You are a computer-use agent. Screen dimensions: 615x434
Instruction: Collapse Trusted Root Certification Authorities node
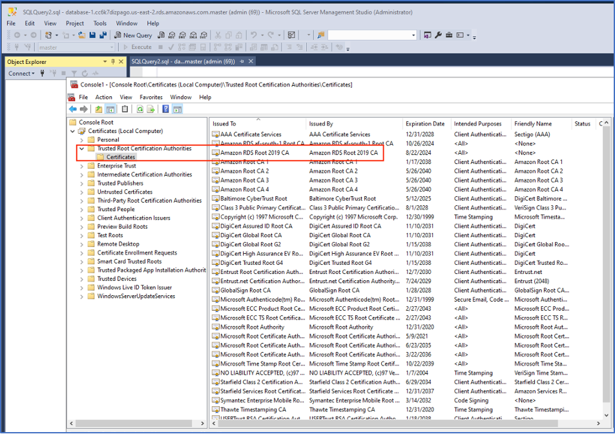tap(81, 149)
